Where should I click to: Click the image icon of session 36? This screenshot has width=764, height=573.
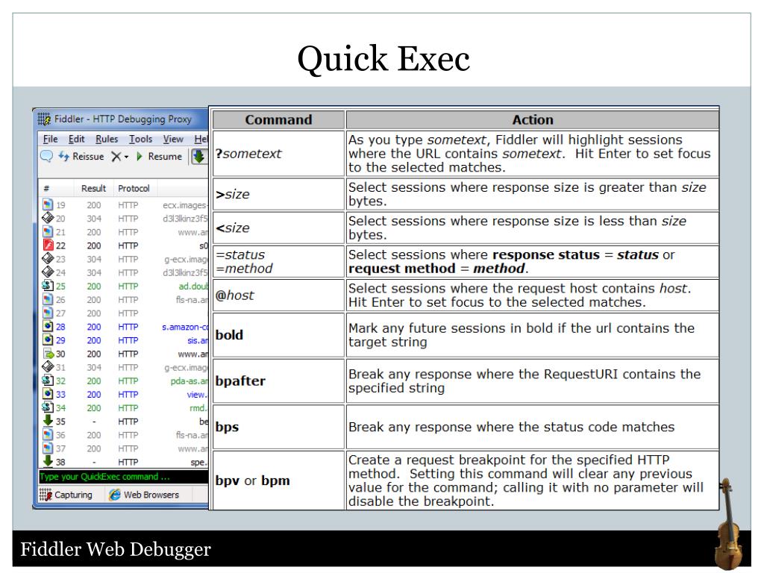tap(47, 434)
